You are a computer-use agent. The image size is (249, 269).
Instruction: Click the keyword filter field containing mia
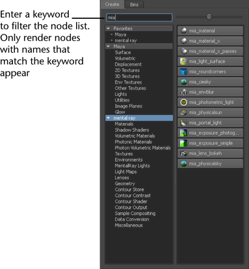139,18
